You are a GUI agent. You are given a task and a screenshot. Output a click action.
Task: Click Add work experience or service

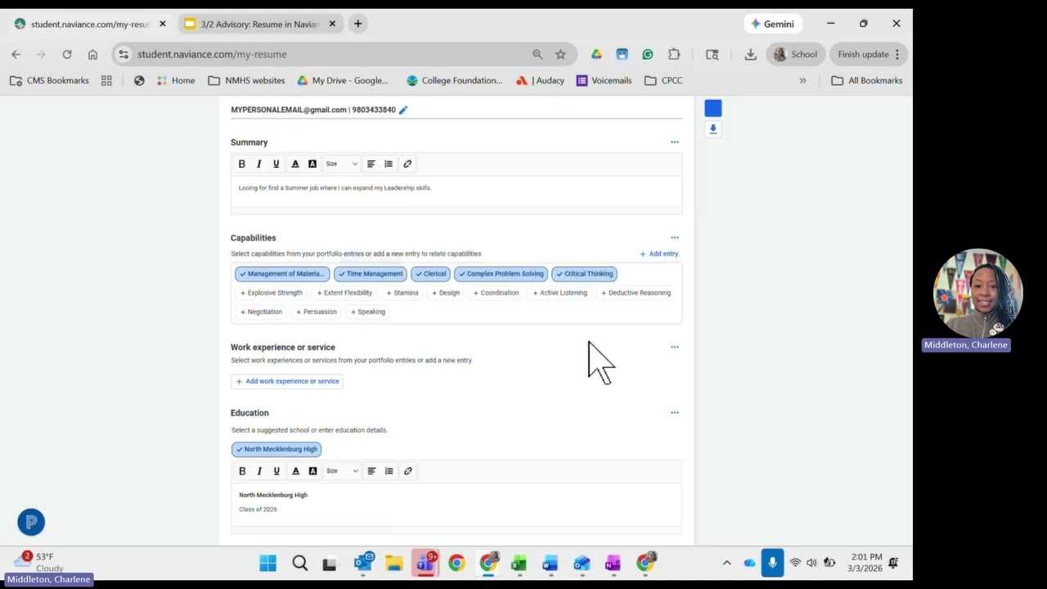(x=287, y=381)
